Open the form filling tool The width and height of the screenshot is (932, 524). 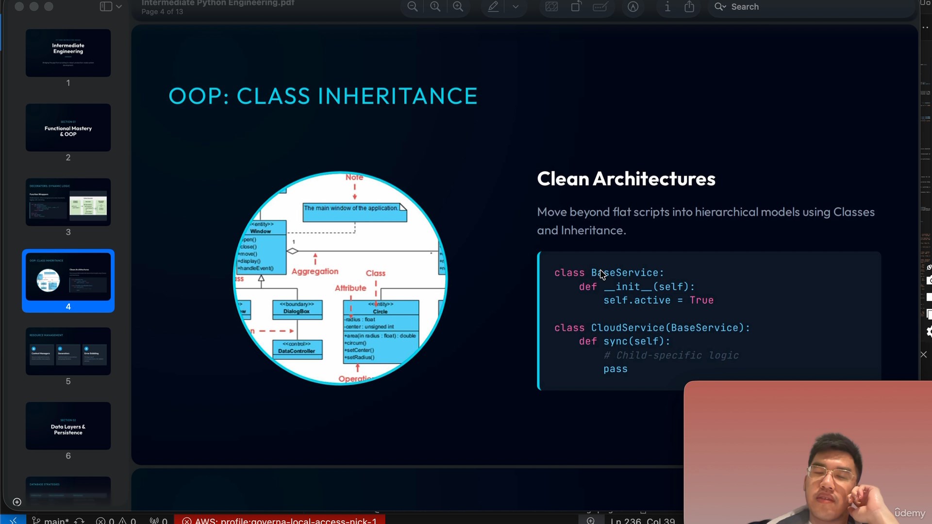(x=600, y=7)
